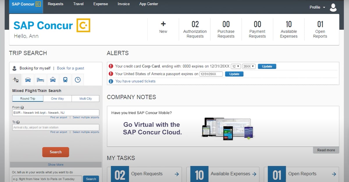
Task: Click the Profile user avatar icon
Action: [x=333, y=8]
